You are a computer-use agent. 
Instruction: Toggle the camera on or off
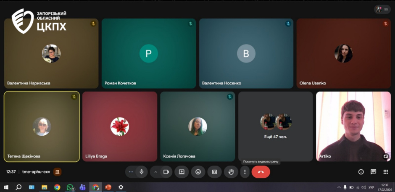point(166,172)
